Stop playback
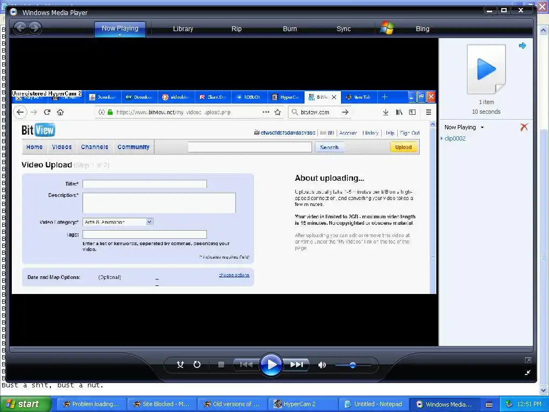This screenshot has height=412, width=549. point(221,365)
